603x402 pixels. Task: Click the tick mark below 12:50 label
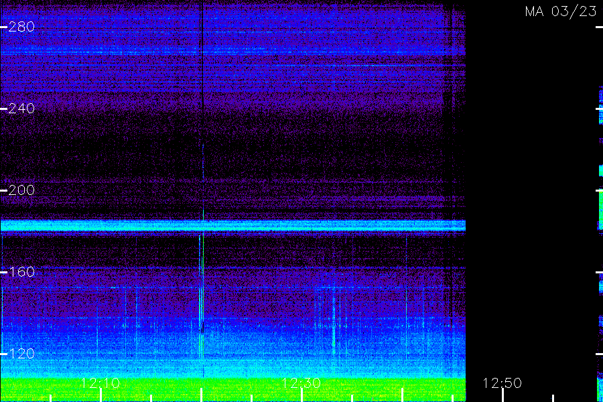[x=503, y=395]
